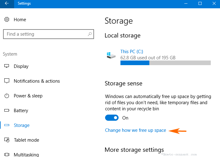This screenshot has height=157, width=220.
Task: Click the This PC drive icon
Action: (111, 55)
